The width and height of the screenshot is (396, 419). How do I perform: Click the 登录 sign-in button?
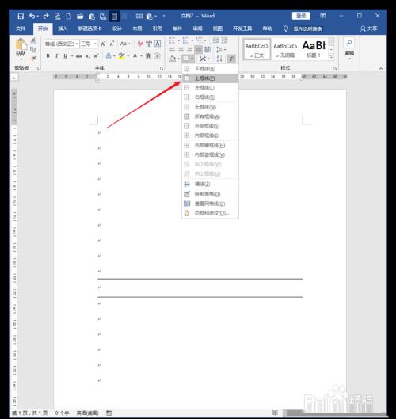301,16
